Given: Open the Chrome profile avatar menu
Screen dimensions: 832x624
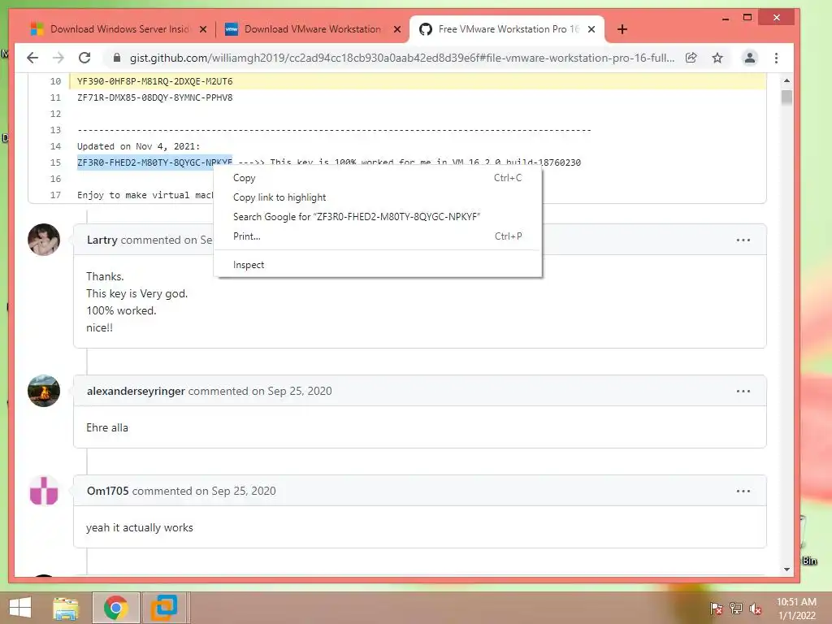Looking at the screenshot, I should (x=750, y=58).
